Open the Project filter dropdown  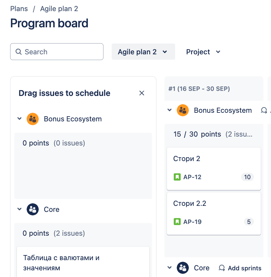tap(203, 52)
